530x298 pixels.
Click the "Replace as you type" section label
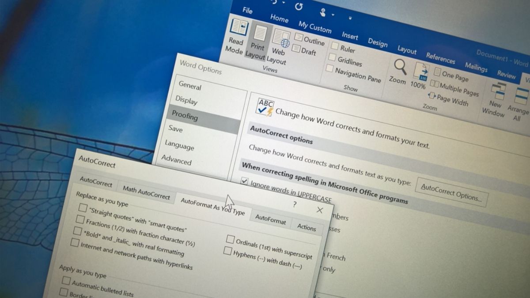point(102,199)
